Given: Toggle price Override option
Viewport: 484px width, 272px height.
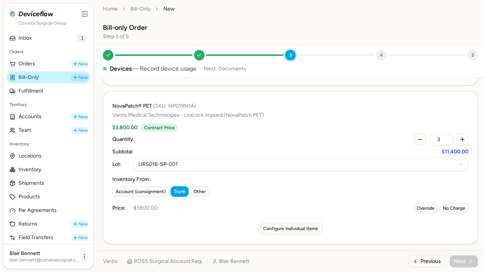Looking at the screenshot, I should (x=425, y=208).
